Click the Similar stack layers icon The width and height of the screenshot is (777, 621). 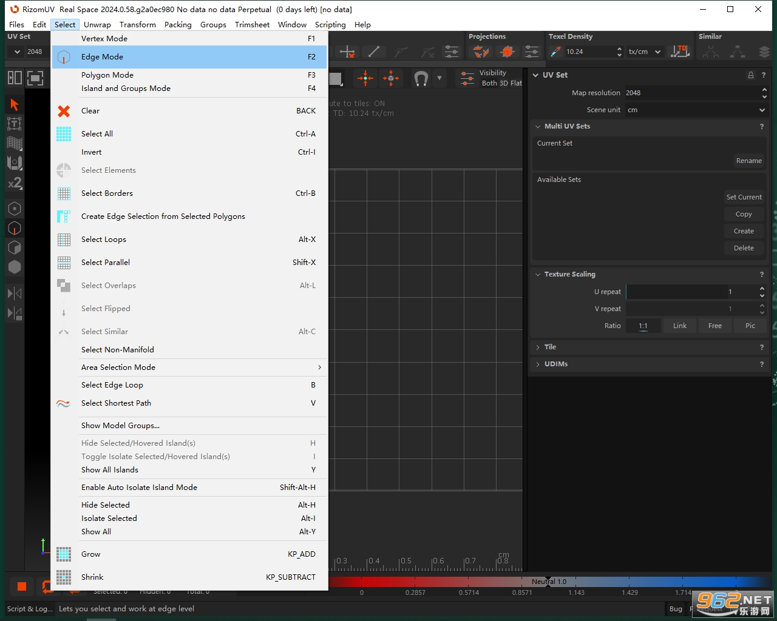click(764, 52)
